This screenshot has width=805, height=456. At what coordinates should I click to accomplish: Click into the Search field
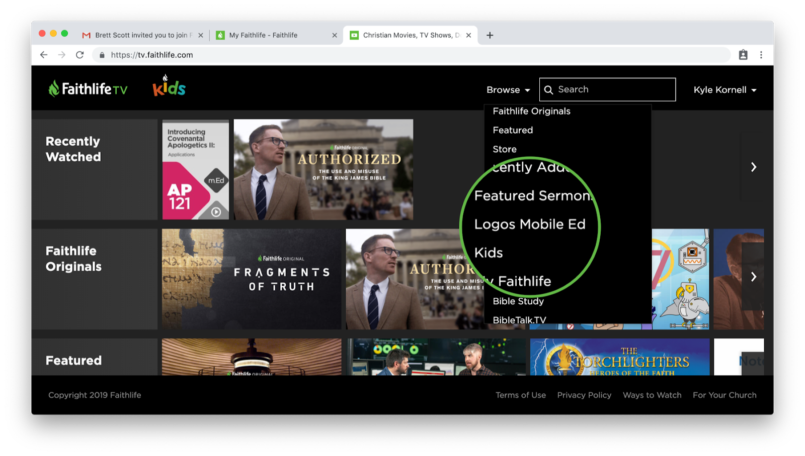click(x=607, y=89)
